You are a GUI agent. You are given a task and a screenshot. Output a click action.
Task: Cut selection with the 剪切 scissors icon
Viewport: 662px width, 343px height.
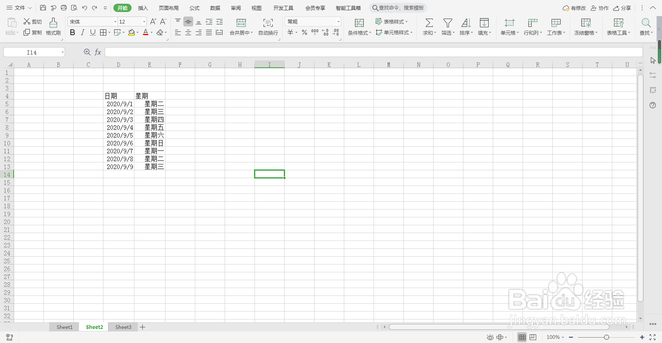click(27, 21)
